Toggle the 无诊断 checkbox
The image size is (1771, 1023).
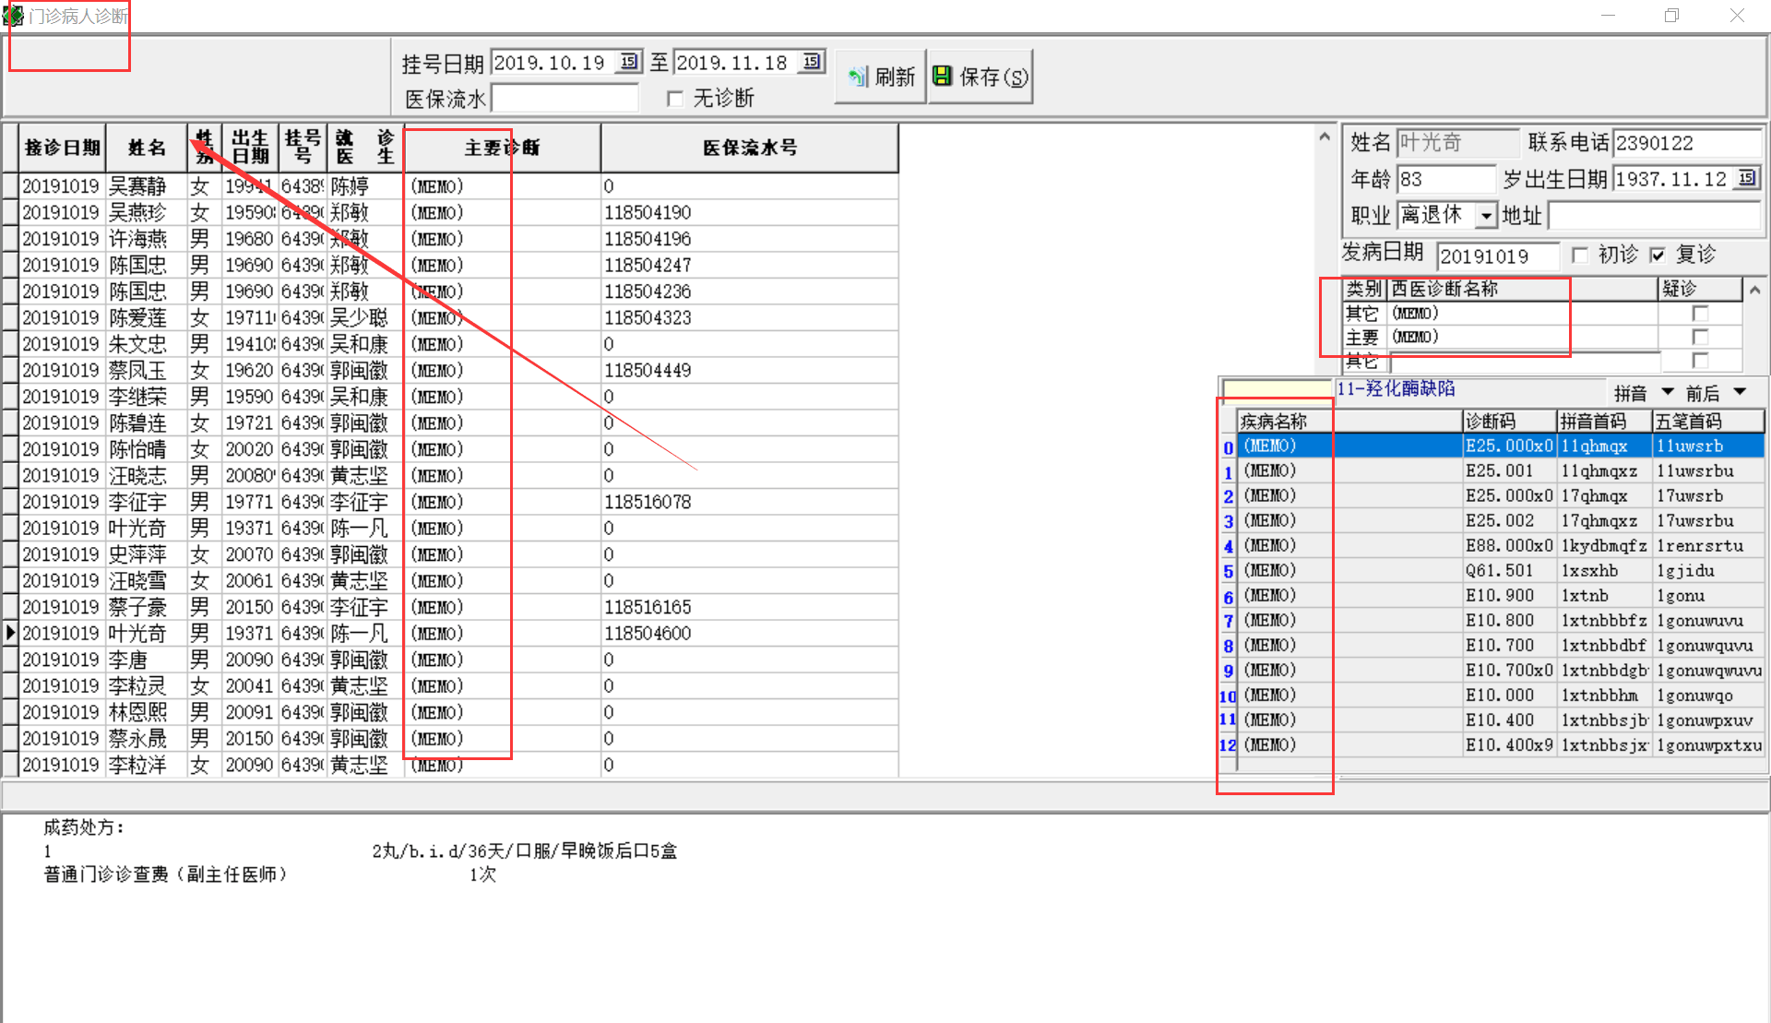[x=675, y=98]
